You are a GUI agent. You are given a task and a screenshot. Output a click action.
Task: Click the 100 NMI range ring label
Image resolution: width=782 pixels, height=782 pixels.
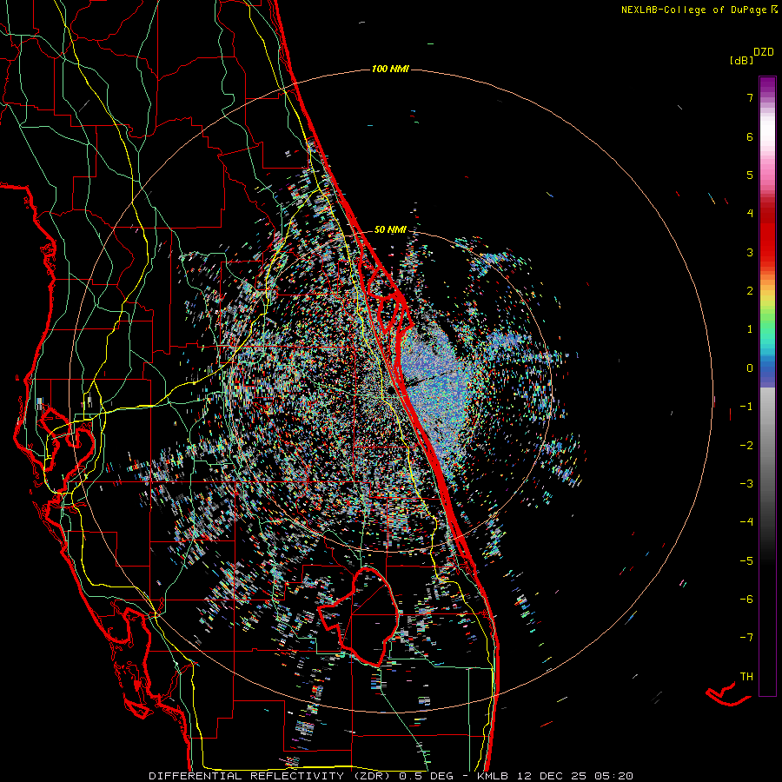coord(390,69)
